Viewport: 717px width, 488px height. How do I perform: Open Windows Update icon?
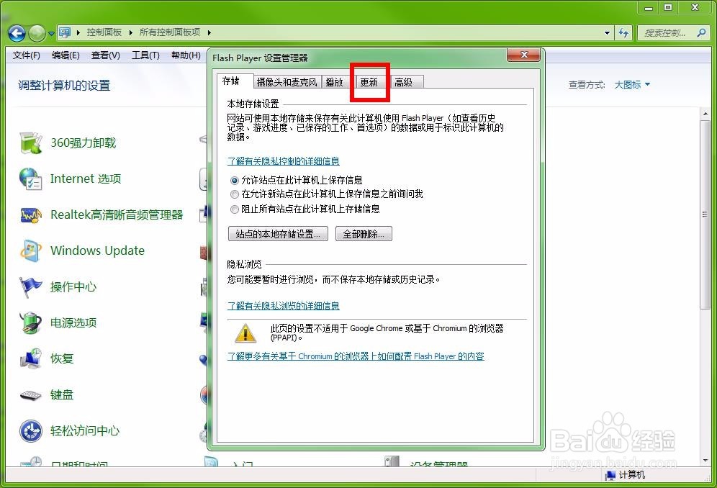(31, 250)
